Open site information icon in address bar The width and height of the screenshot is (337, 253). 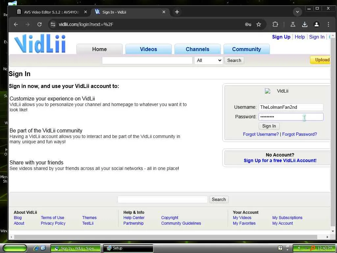(x=53, y=24)
